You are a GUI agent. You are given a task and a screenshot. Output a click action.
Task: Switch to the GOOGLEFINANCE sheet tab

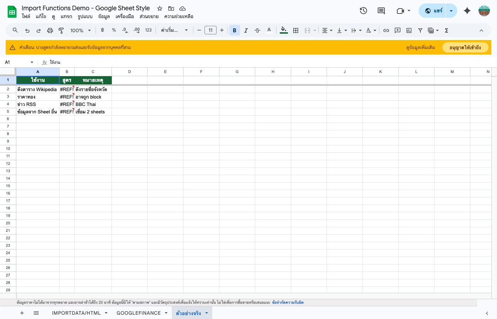pyautogui.click(x=139, y=313)
